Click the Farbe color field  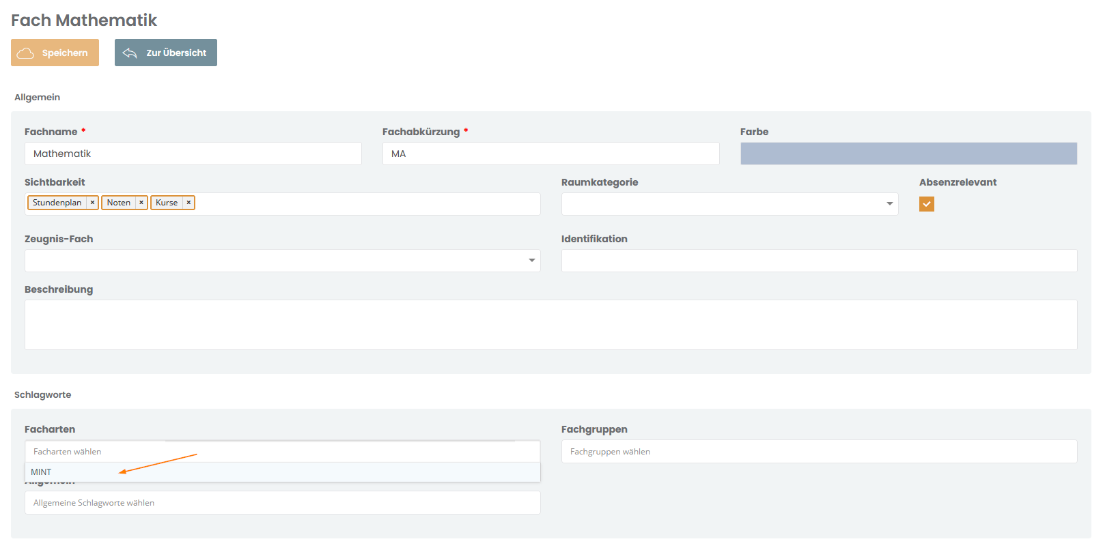[x=908, y=154]
